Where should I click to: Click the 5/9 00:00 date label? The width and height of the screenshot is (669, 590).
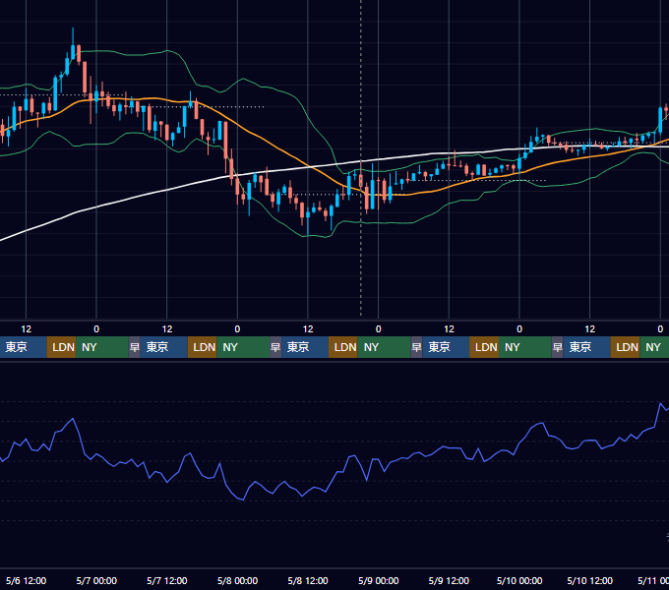click(379, 580)
